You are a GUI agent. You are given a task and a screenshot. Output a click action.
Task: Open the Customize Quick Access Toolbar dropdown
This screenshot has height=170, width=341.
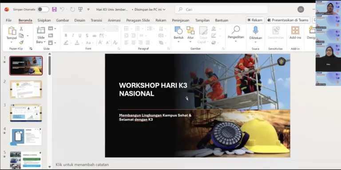pos(88,10)
